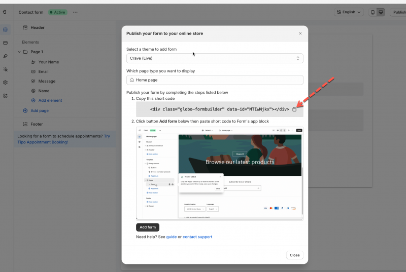Select the Your Name element
The image size is (406, 272).
click(49, 62)
